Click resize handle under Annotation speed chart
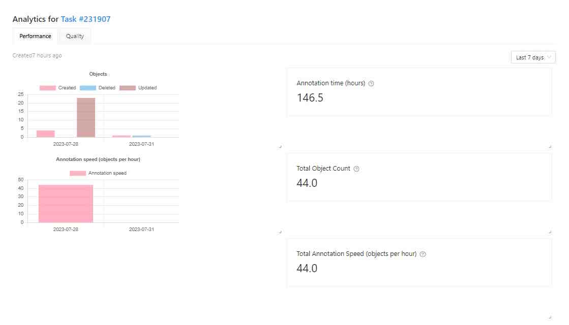Image resolution: width=569 pixels, height=325 pixels. [280, 232]
